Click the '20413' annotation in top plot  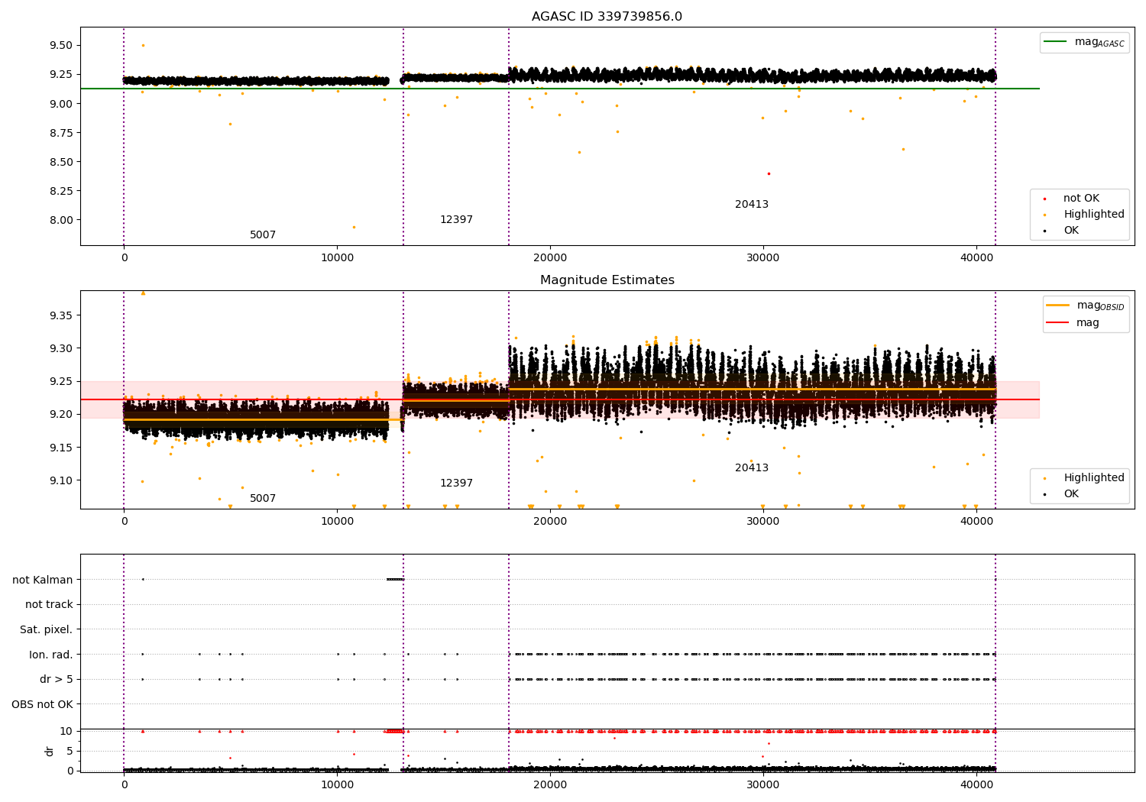pos(752,205)
